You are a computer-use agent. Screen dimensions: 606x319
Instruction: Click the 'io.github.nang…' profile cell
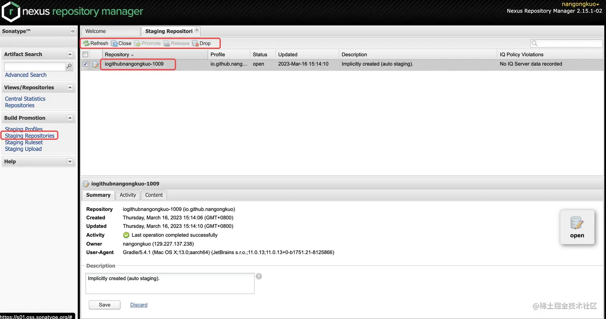point(229,64)
